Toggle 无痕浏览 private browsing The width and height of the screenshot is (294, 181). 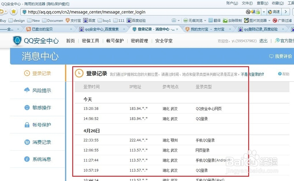click(x=193, y=21)
